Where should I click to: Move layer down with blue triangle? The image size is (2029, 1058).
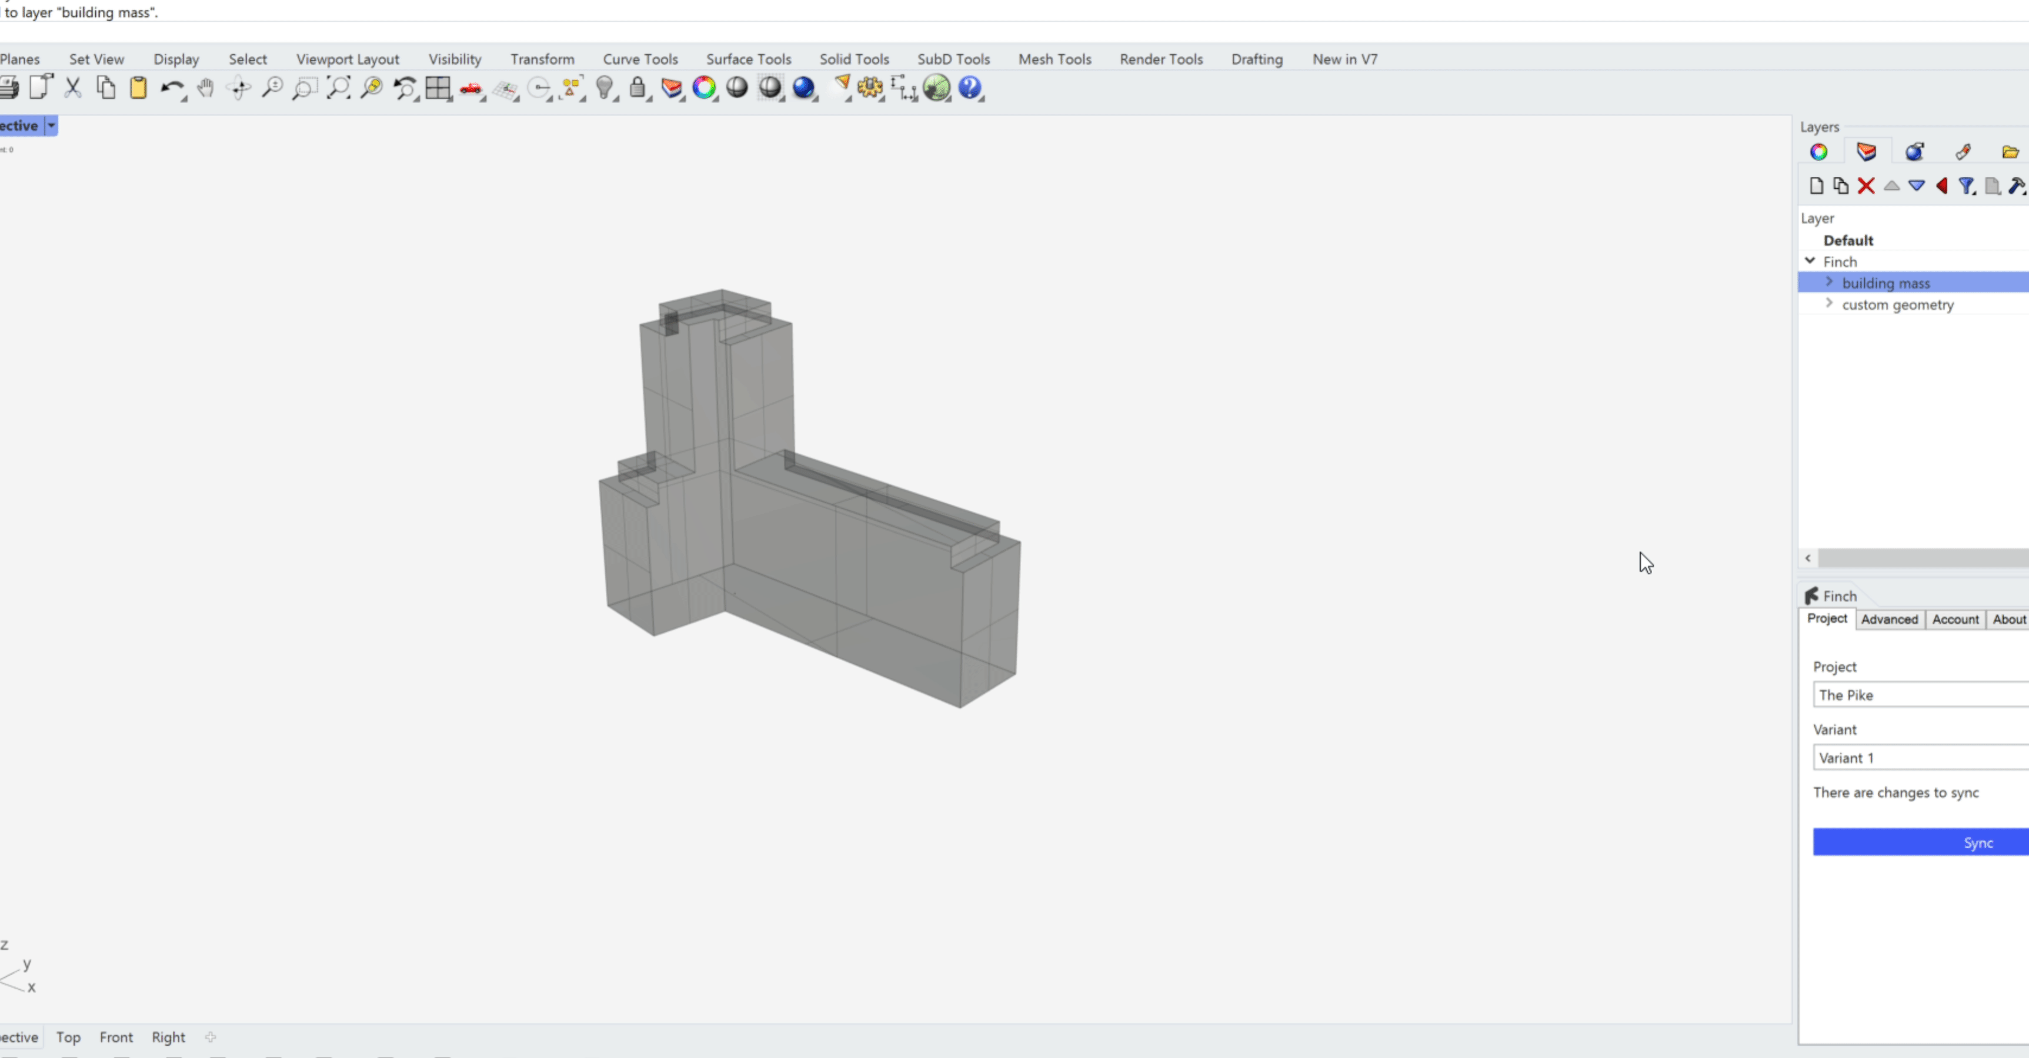pyautogui.click(x=1916, y=186)
